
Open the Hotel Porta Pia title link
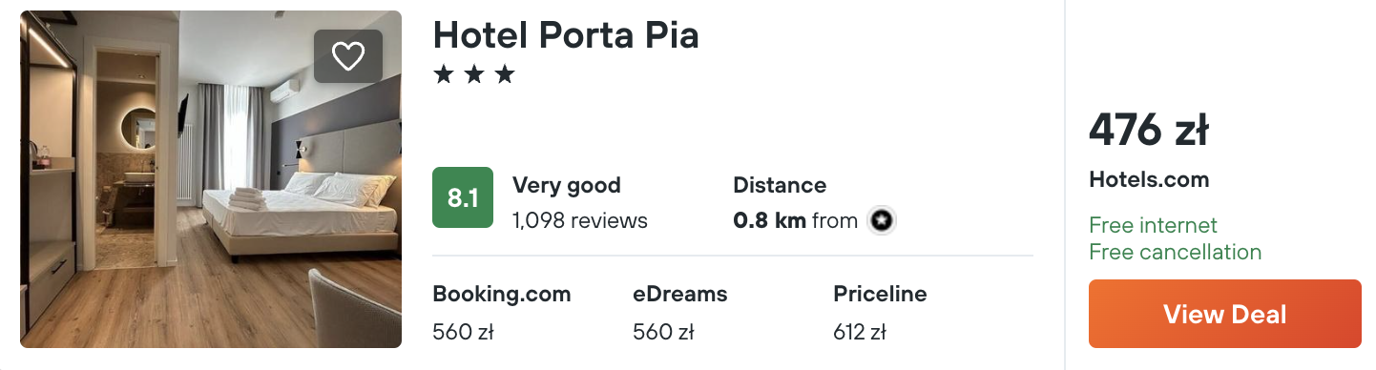566,35
